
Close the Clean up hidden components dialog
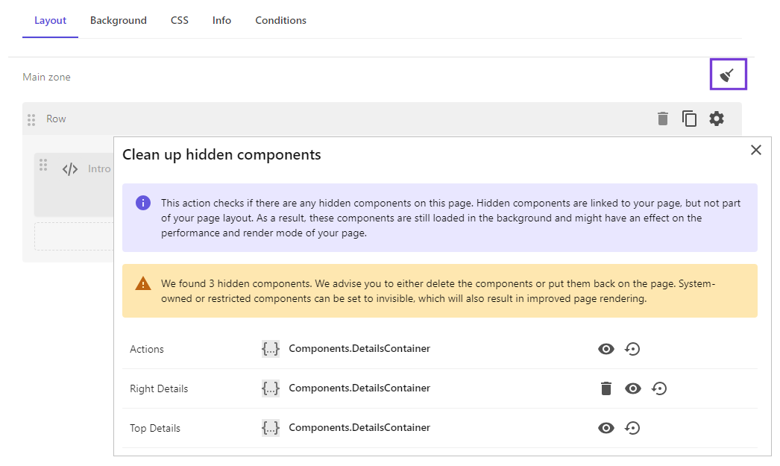755,150
